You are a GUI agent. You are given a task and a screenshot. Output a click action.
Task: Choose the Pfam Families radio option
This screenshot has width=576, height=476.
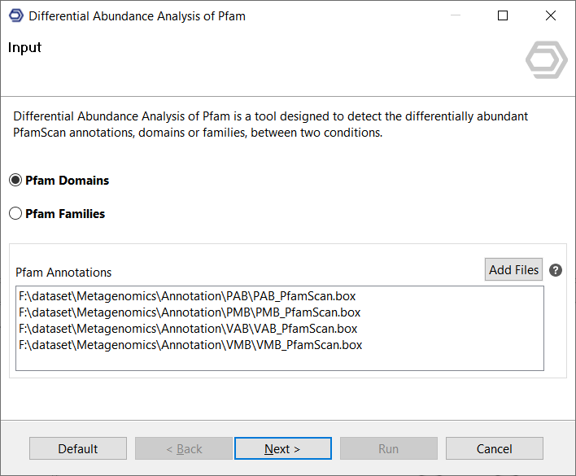(x=16, y=214)
